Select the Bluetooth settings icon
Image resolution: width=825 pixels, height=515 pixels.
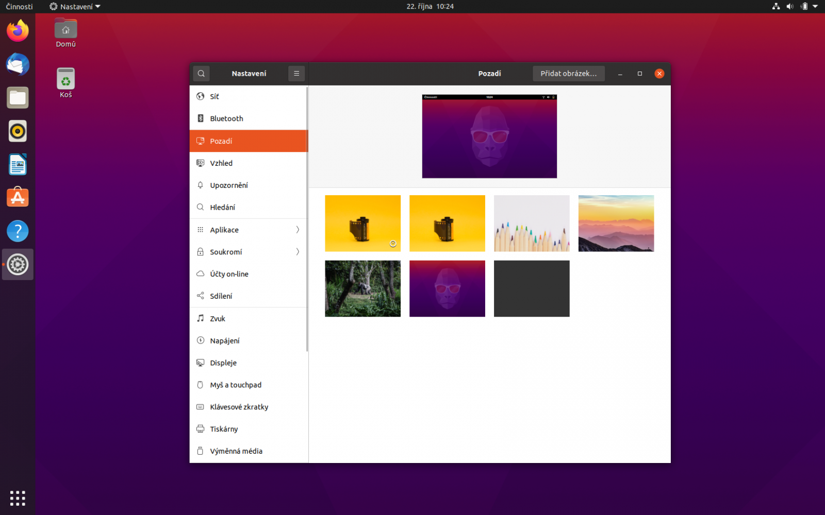(201, 118)
